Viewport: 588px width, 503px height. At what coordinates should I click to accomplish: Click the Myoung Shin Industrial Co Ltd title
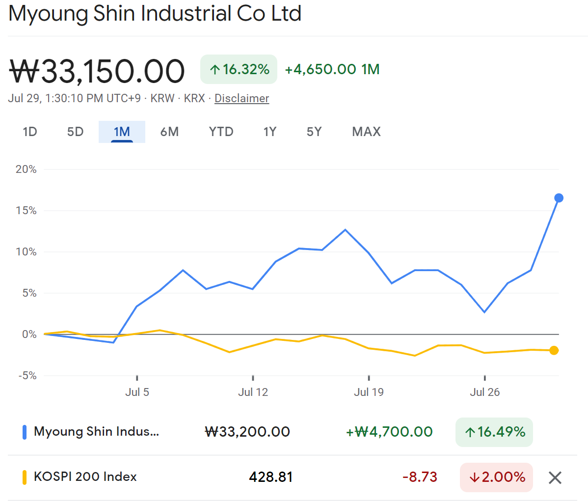[x=155, y=14]
